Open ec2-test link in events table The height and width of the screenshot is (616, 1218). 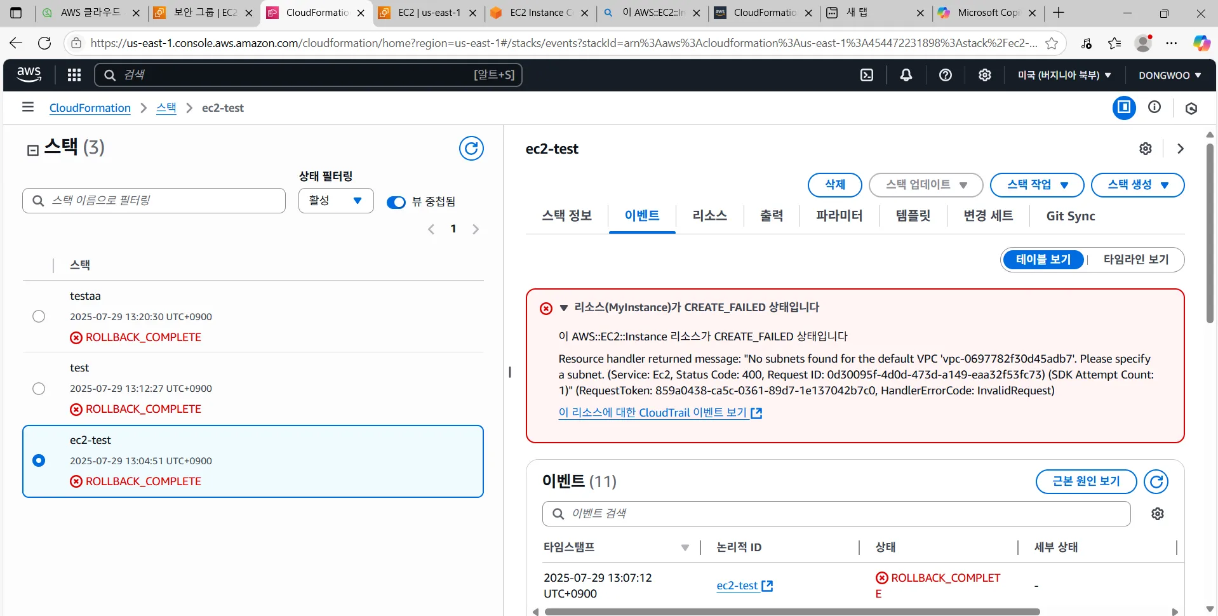point(737,586)
